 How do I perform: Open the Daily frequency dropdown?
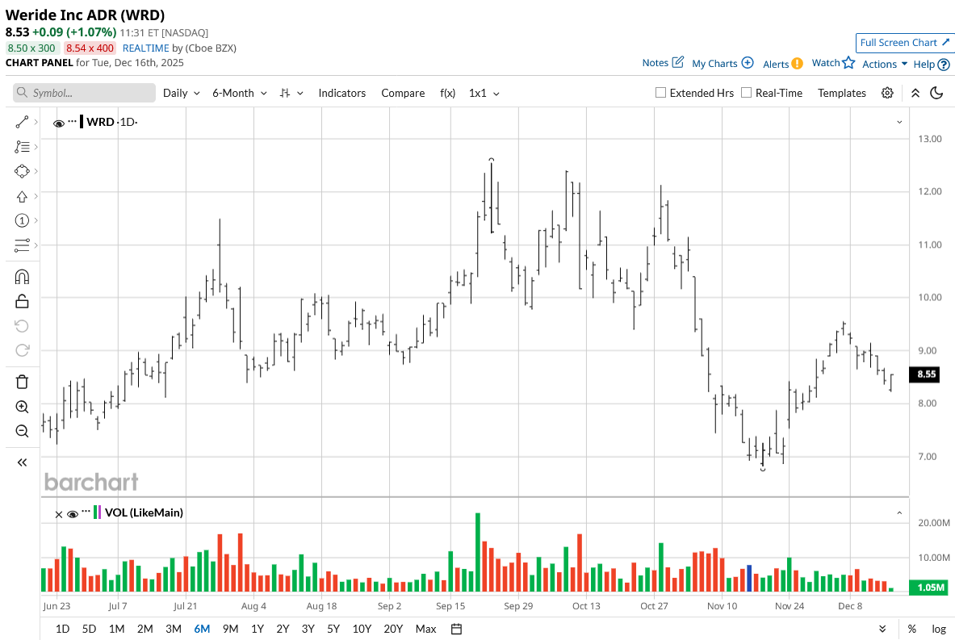click(182, 93)
